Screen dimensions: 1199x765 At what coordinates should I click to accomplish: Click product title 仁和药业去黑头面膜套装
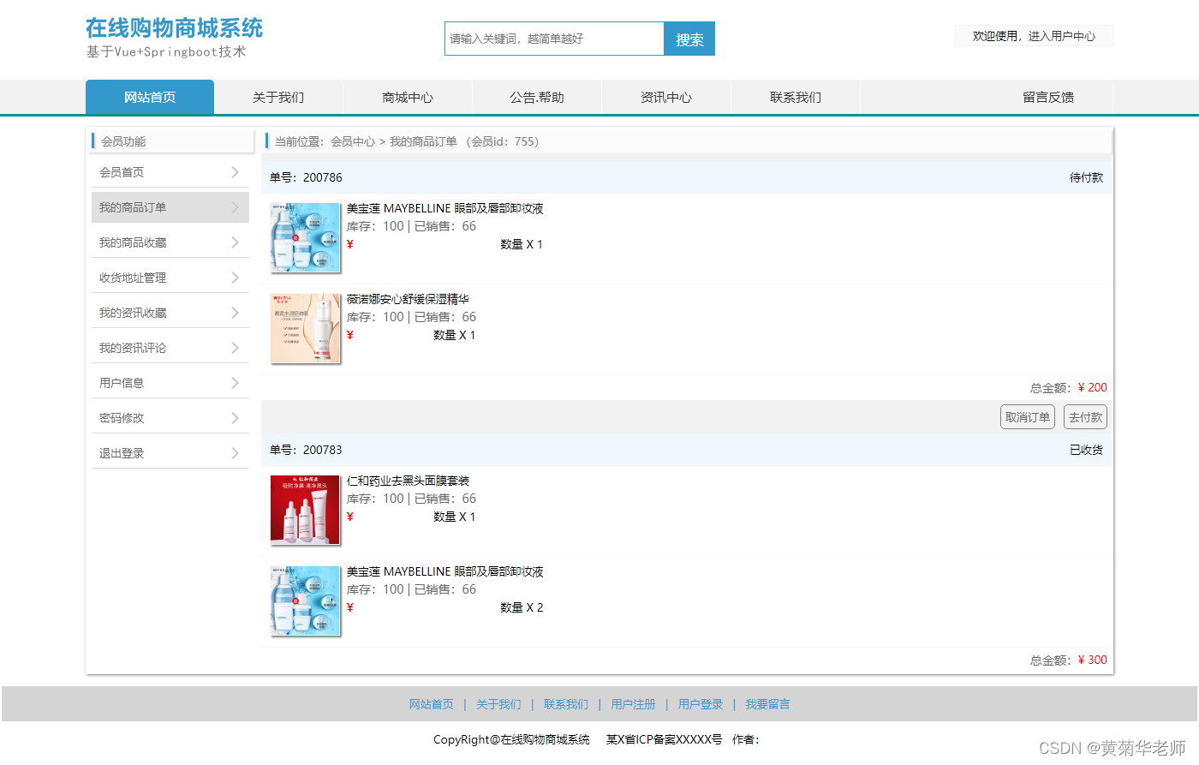[x=408, y=481]
